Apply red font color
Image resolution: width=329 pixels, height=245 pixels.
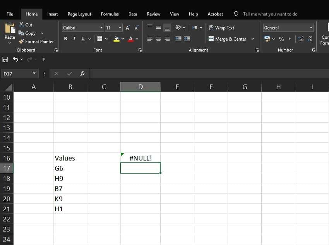pyautogui.click(x=131, y=39)
